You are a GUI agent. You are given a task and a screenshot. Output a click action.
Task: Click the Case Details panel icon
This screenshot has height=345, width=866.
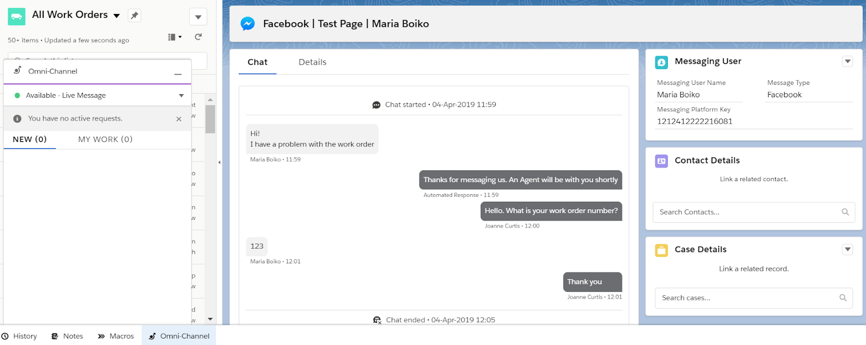[x=661, y=250]
